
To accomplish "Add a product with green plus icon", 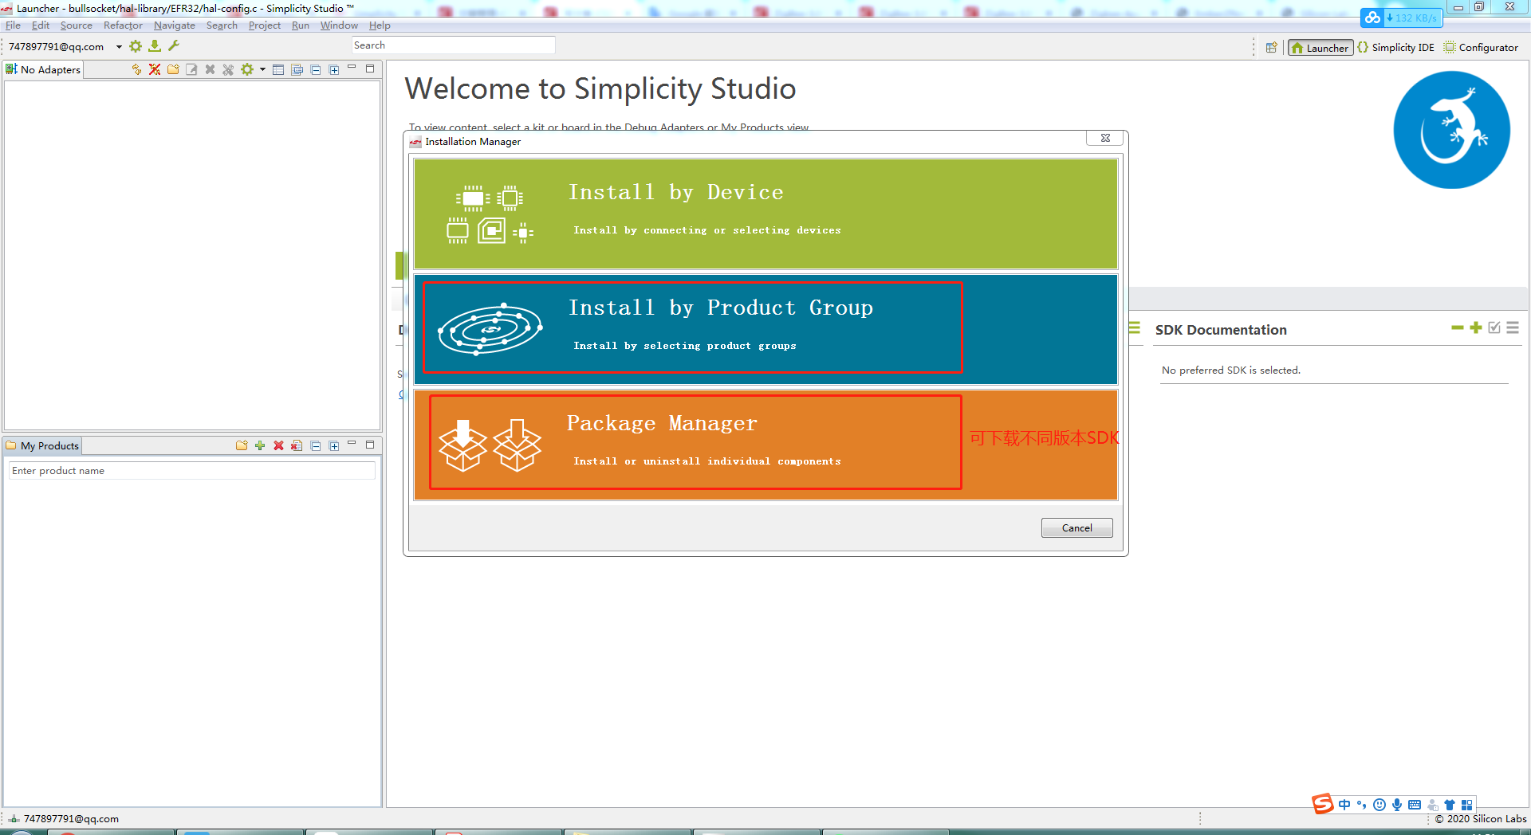I will [x=260, y=445].
